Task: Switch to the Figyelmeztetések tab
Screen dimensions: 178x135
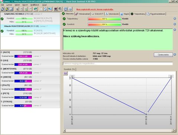Action: [156, 14]
